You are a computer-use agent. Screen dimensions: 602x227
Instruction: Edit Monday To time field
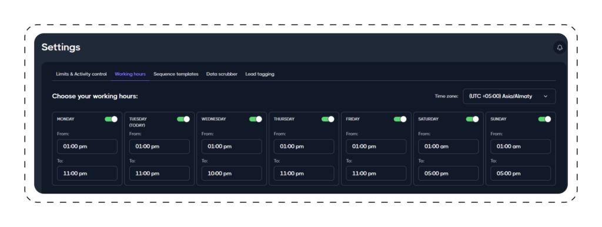(87, 174)
